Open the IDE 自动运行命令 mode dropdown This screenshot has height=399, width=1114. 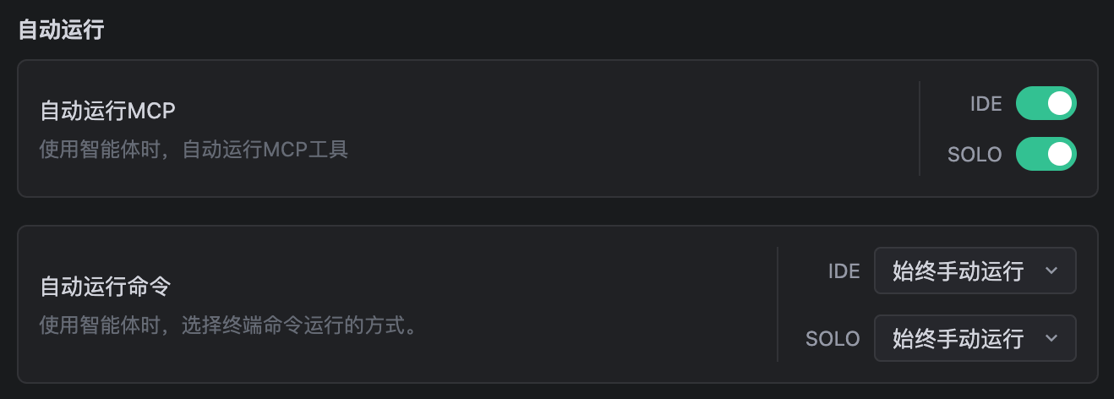point(975,271)
